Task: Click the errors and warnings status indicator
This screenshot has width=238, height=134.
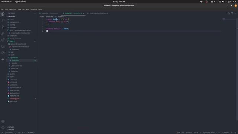Action: pos(22,133)
